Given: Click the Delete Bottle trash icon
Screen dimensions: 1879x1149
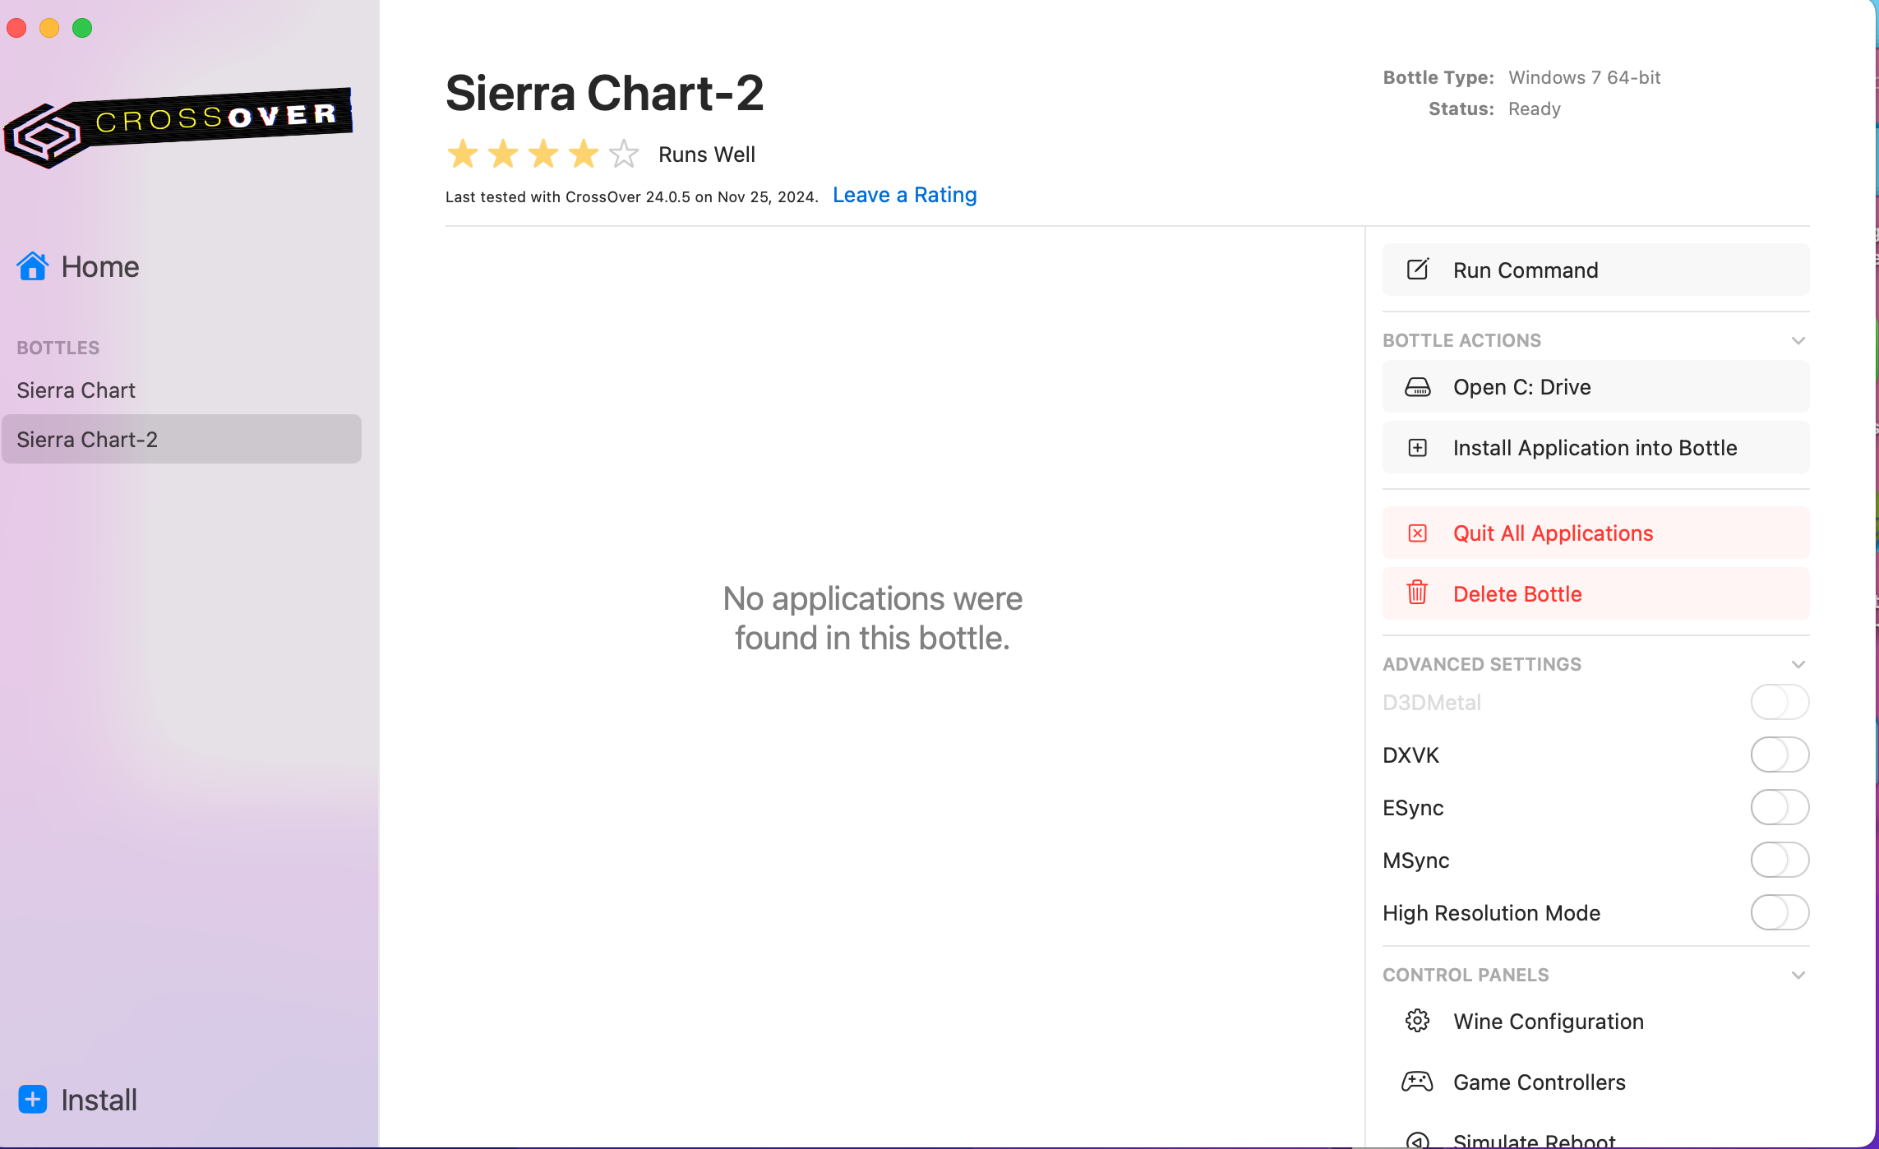Looking at the screenshot, I should (1417, 593).
